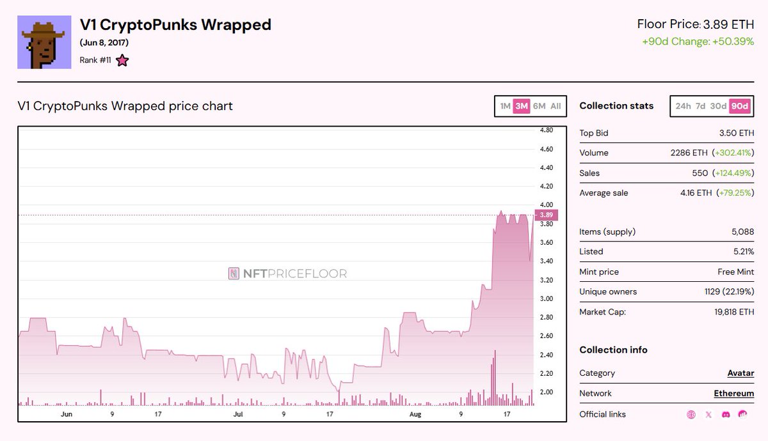Show All-time price chart range
Image resolution: width=768 pixels, height=441 pixels.
point(556,106)
